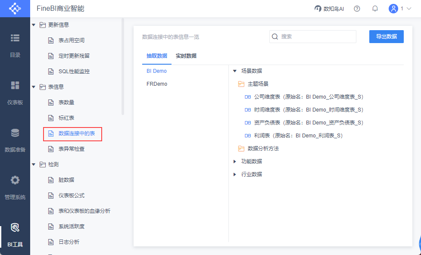The width and height of the screenshot is (421, 255).
Task: Collapse the 表信息 folder
Action: pos(34,87)
